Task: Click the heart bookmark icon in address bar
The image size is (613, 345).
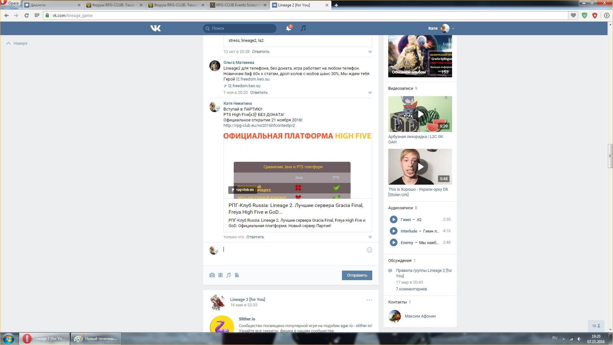Action: coord(573,15)
